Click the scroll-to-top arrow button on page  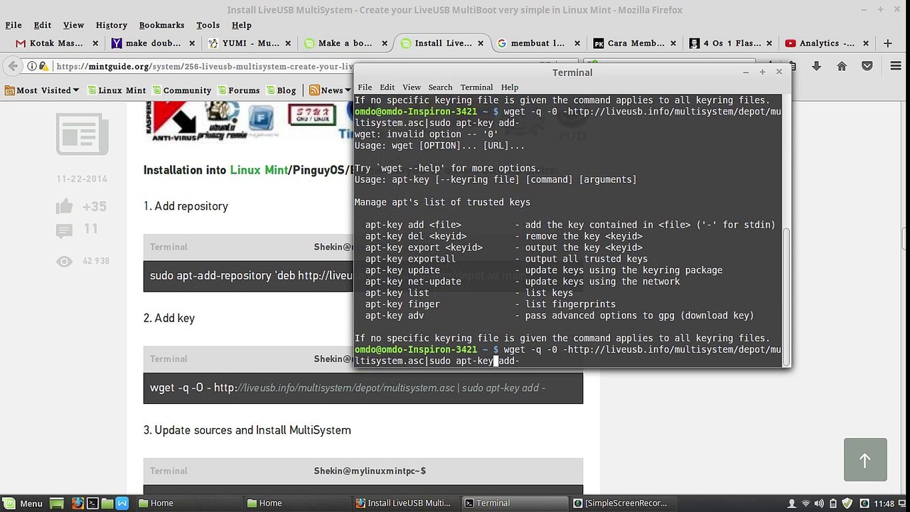coord(865,460)
